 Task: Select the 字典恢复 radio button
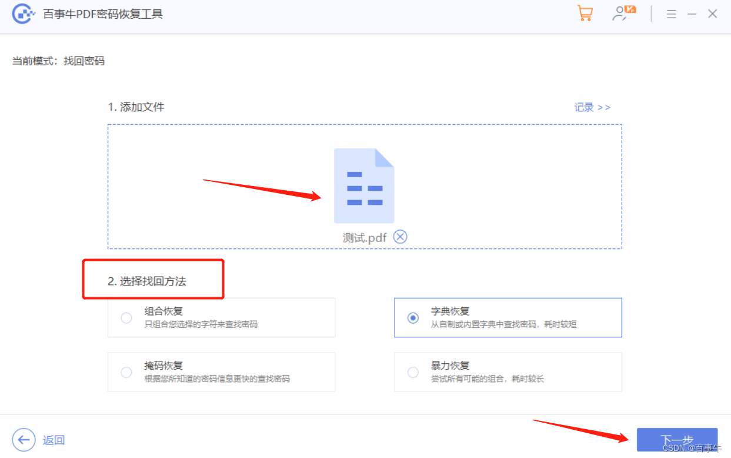click(413, 318)
